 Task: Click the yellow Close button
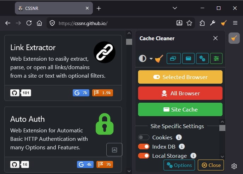click(x=211, y=165)
